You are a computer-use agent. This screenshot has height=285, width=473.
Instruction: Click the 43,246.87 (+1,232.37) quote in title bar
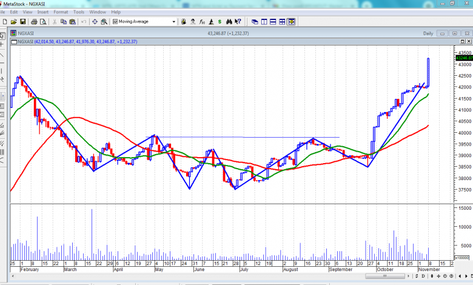pyautogui.click(x=228, y=33)
